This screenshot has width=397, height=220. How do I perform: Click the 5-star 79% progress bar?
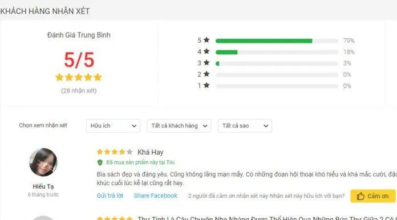point(277,41)
